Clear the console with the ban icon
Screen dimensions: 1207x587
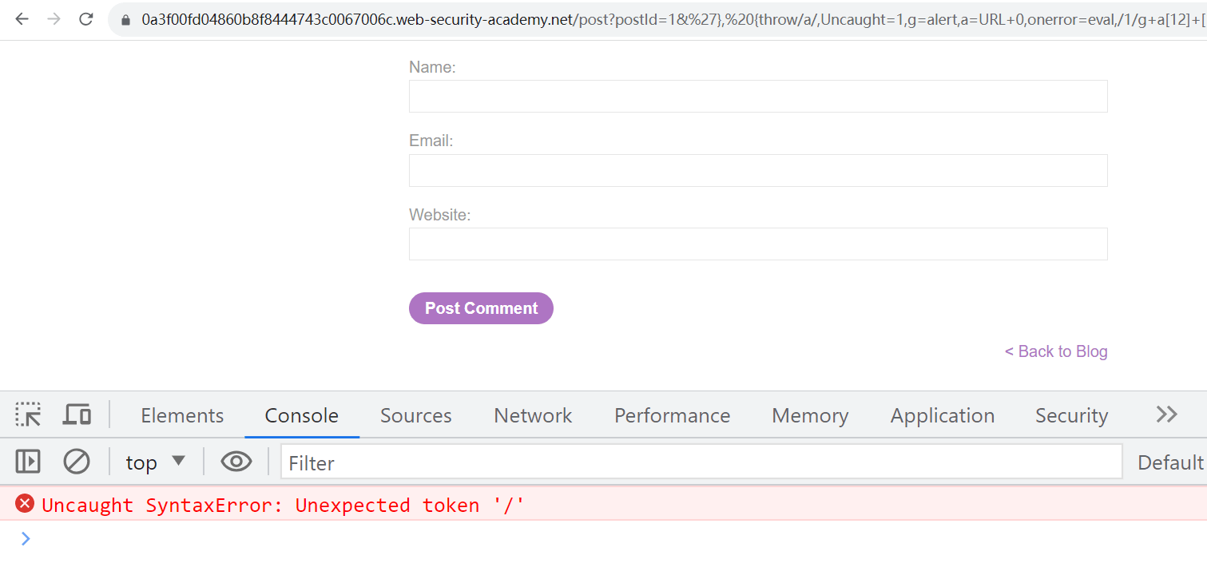coord(77,462)
